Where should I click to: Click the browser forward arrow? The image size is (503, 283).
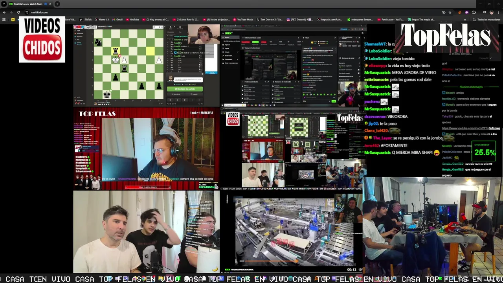(x=11, y=12)
